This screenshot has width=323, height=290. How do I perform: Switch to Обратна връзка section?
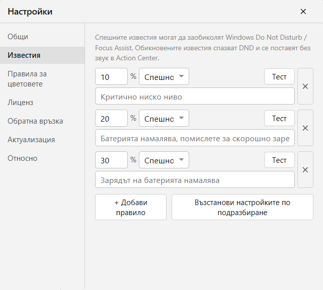click(x=42, y=121)
